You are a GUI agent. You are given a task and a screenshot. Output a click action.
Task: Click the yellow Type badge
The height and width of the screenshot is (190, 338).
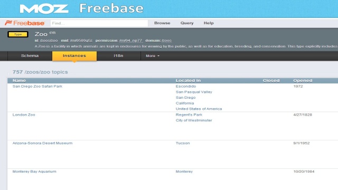pyautogui.click(x=18, y=34)
